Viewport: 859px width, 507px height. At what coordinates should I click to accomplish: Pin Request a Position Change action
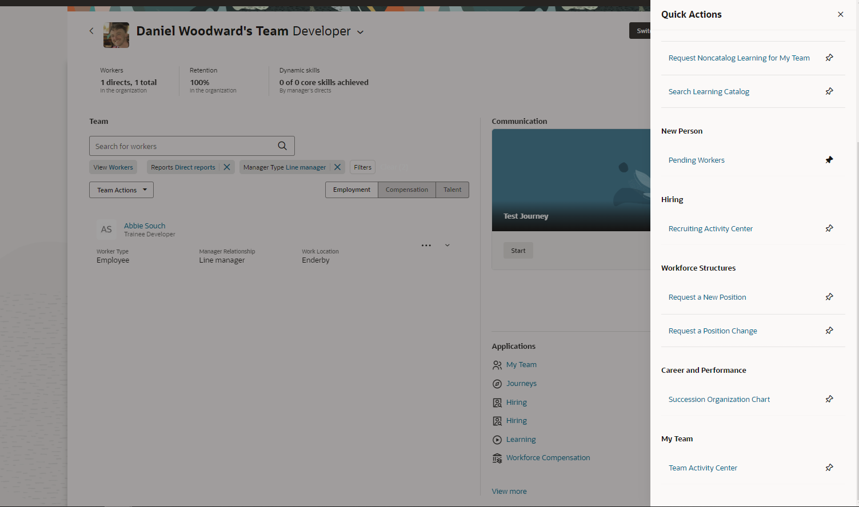829,331
